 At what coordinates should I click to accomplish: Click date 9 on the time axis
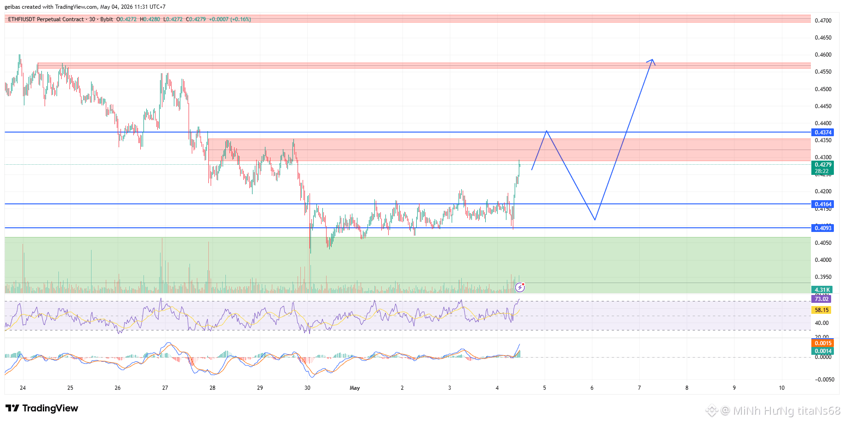(734, 388)
